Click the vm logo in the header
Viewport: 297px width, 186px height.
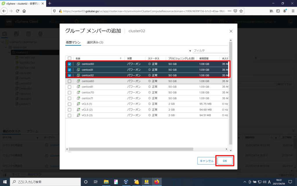[x=9, y=22]
